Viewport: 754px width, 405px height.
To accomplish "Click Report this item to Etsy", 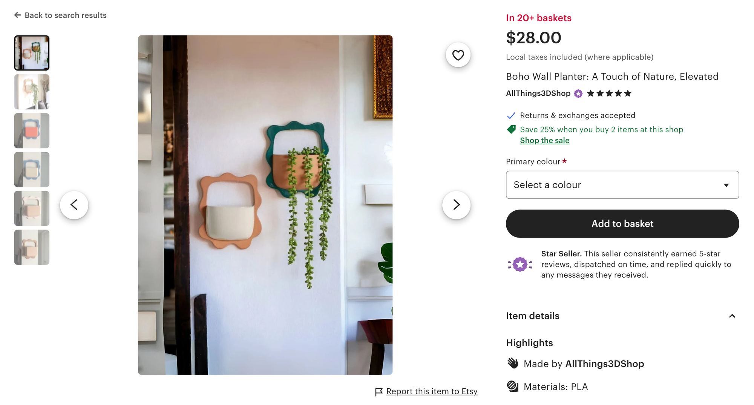I will (432, 391).
